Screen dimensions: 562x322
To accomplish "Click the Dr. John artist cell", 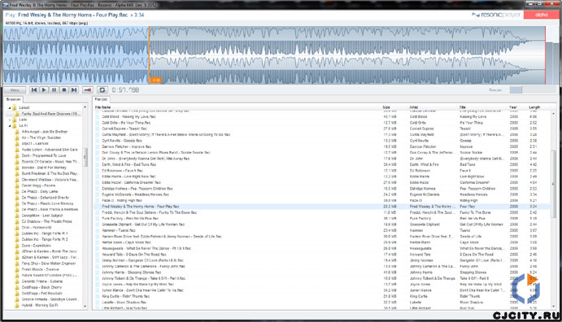I will click(x=416, y=159).
